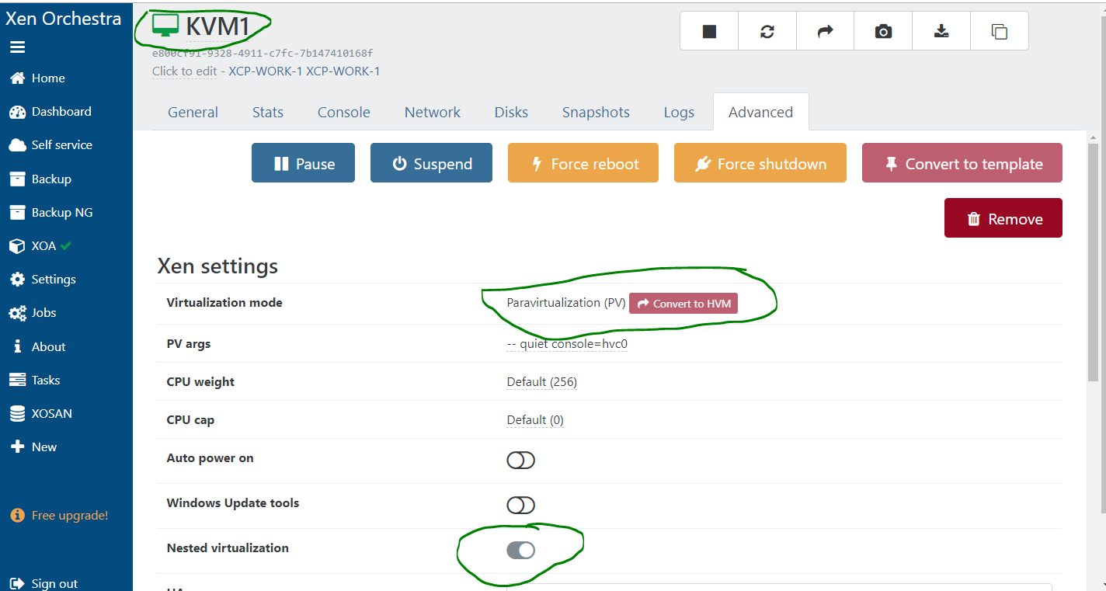Click the export VM download icon

[x=941, y=31]
